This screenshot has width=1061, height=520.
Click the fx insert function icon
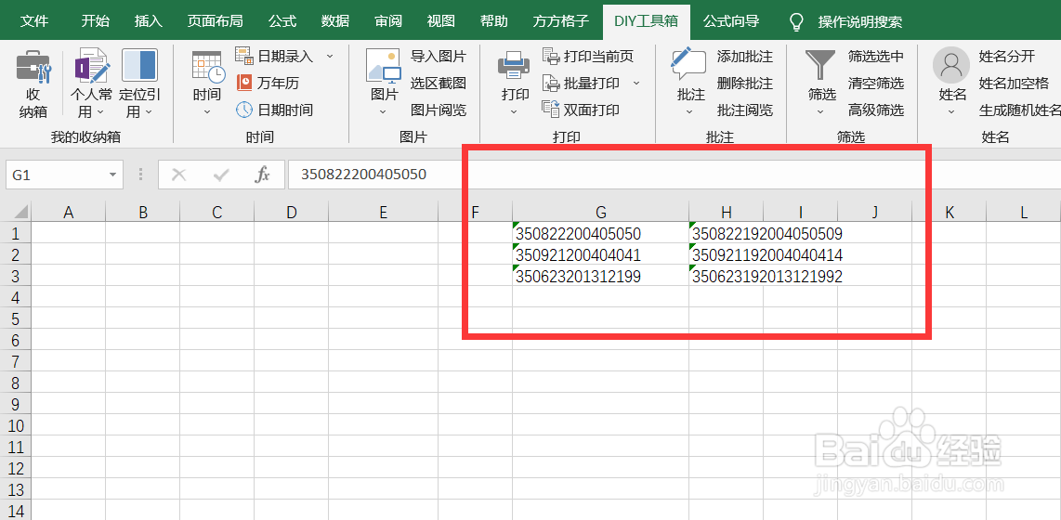click(262, 175)
